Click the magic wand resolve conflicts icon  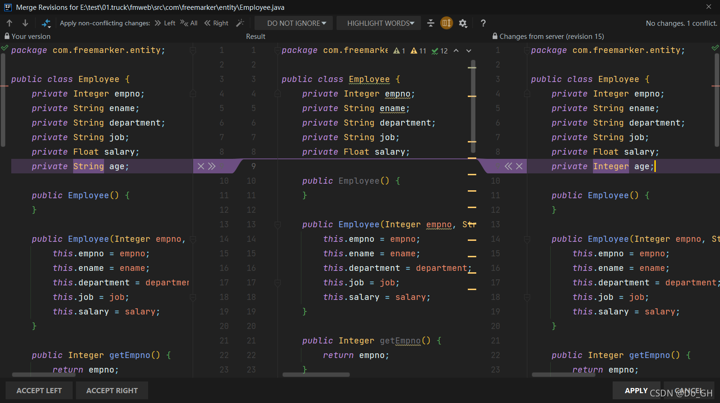(240, 23)
